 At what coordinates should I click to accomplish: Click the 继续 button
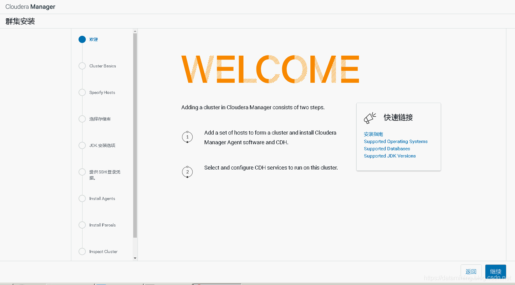coord(496,271)
